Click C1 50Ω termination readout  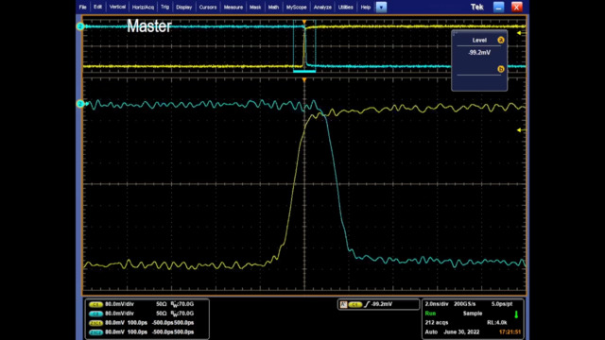162,304
